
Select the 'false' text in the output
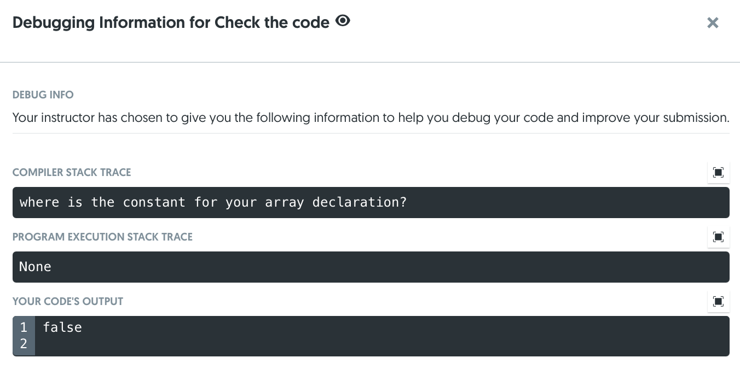point(62,327)
